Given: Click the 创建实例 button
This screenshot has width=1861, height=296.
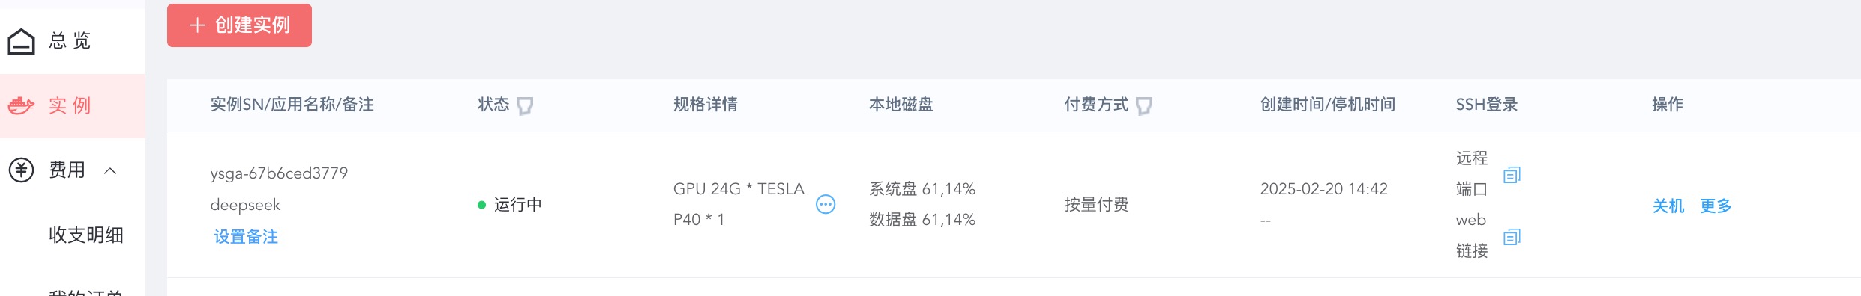Looking at the screenshot, I should [239, 25].
